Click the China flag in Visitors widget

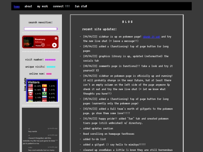[x=30, y=98]
